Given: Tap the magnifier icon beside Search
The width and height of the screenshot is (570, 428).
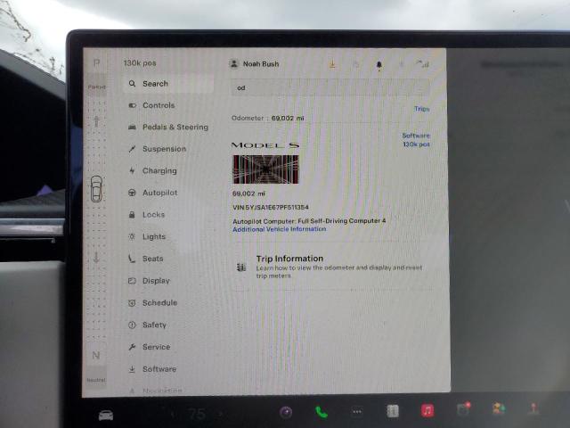Looking at the screenshot, I should click(133, 83).
